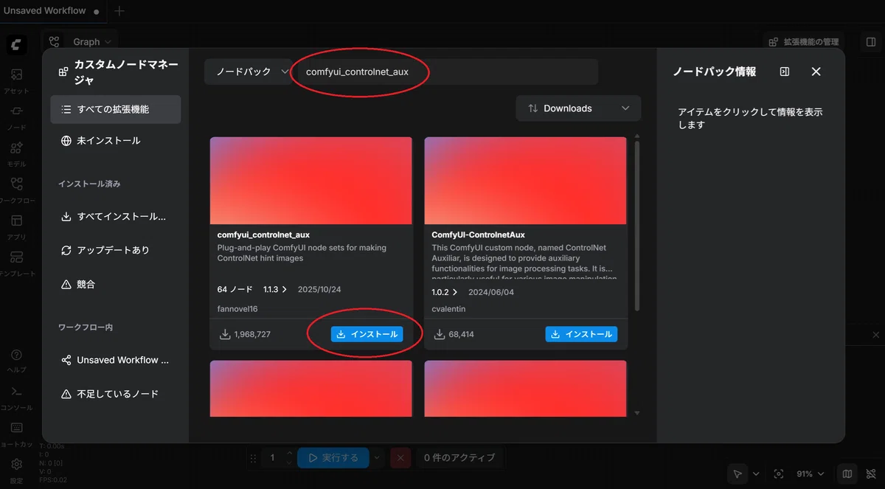Install comfyui_controlnet_aux by fannovel16
Viewport: 885px width, 489px height.
pyautogui.click(x=367, y=334)
